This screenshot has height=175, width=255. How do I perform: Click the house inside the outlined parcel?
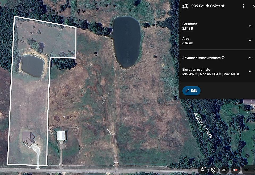pyautogui.click(x=29, y=138)
